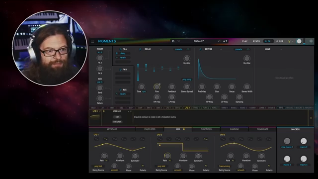Toggle LFO 3 Polarity switch
This screenshot has height=179, width=318.
pos(269,166)
